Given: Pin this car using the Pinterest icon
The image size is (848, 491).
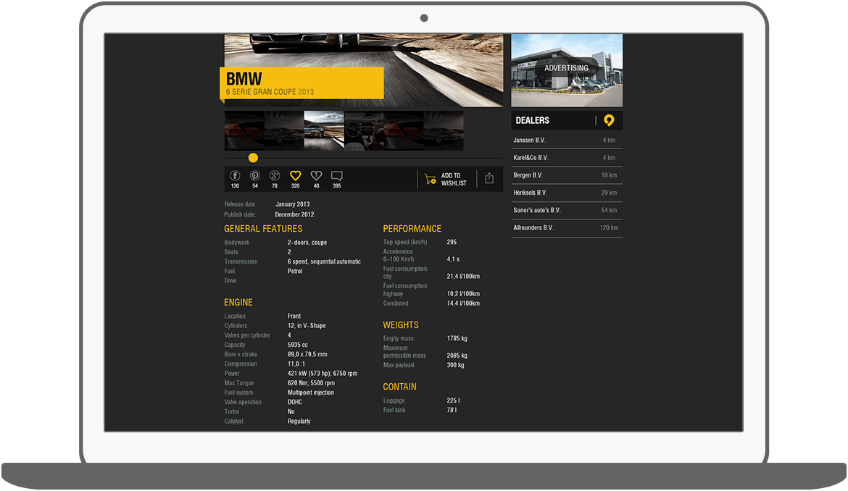Looking at the screenshot, I should click(x=254, y=175).
